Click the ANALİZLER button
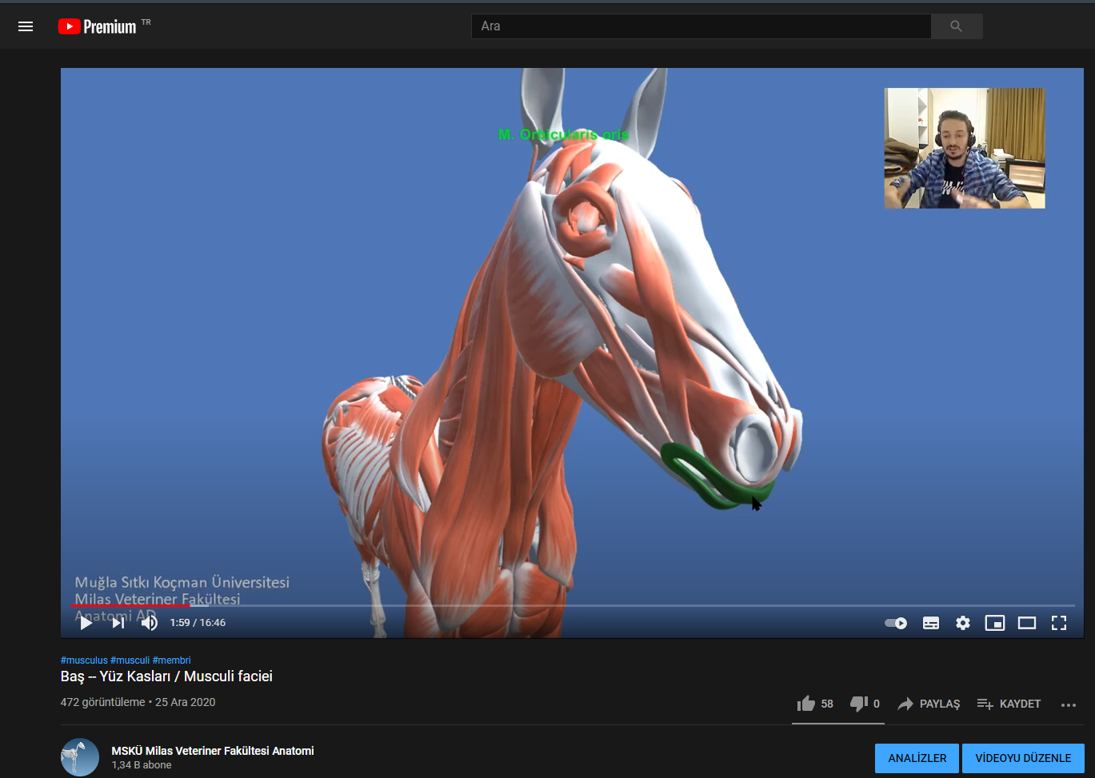 tap(917, 758)
